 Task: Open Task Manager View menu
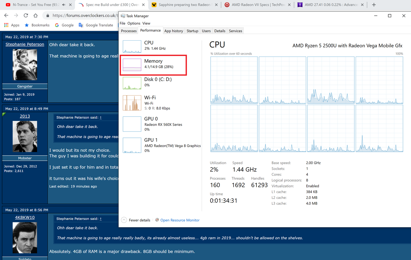[x=146, y=23]
